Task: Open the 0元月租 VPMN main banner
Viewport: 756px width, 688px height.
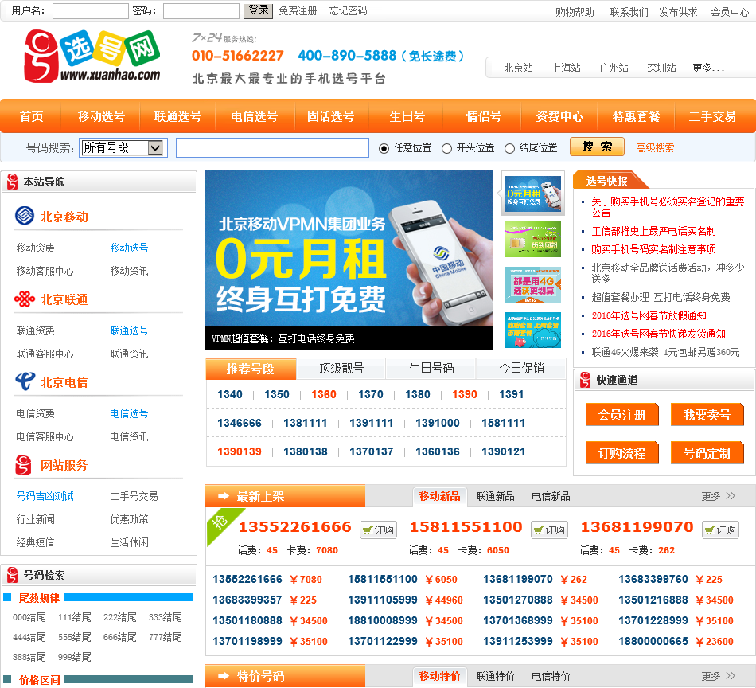Action: point(349,260)
